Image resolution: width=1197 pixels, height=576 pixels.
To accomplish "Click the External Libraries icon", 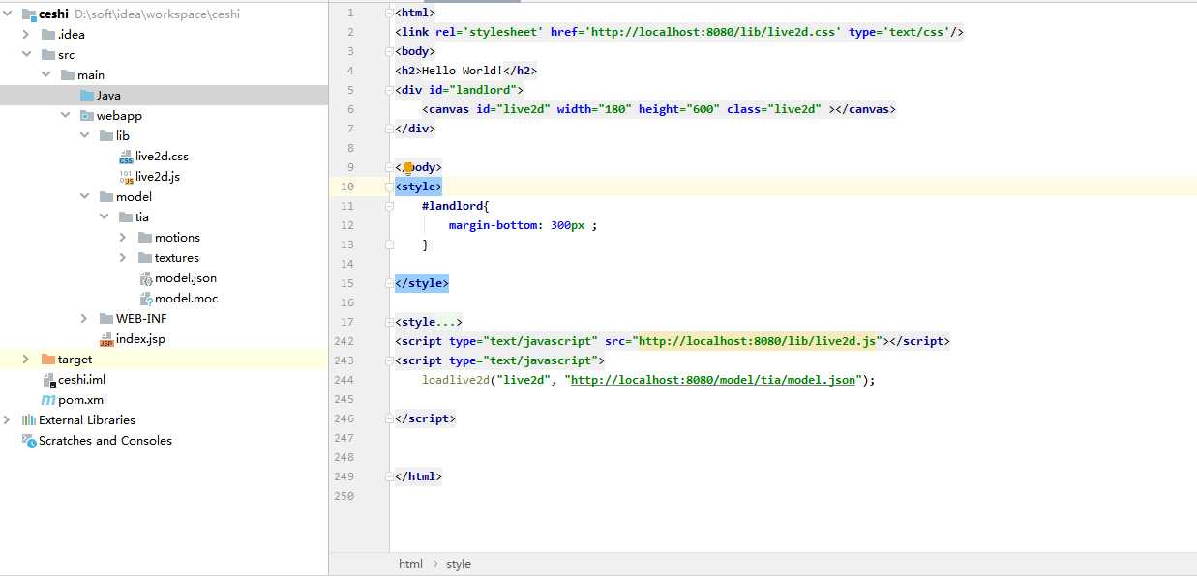I will click(28, 420).
